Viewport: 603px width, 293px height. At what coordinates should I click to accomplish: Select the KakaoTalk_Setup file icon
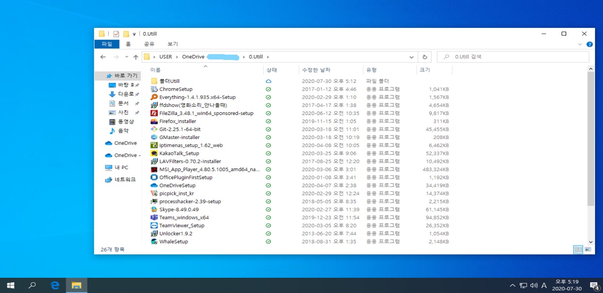[154, 153]
